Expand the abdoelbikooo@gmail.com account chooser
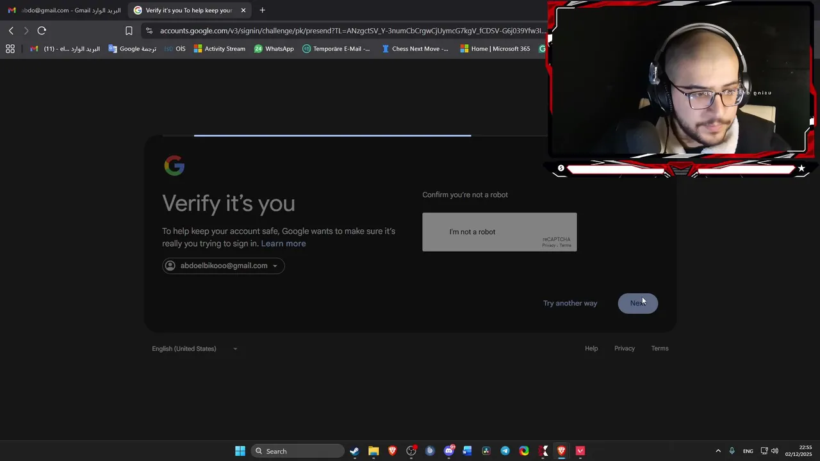 223,266
